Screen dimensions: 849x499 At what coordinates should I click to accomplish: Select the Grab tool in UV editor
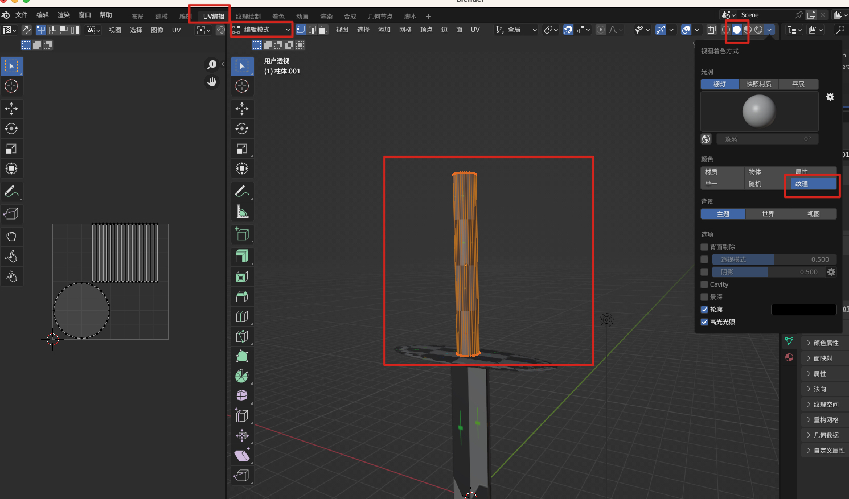coord(11,237)
